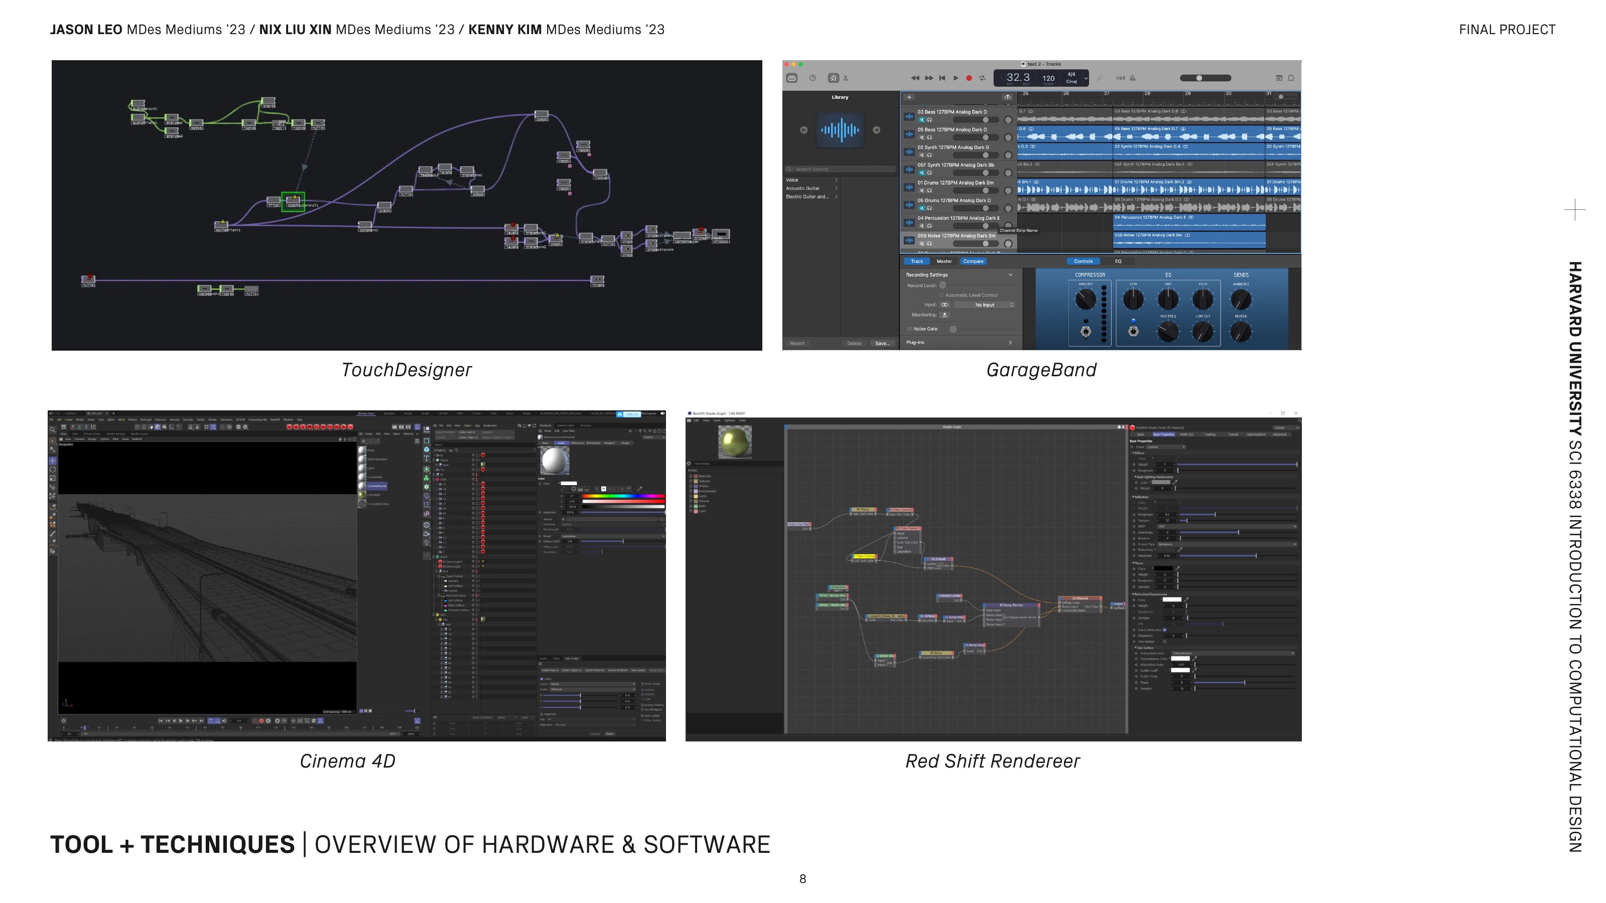Click Cinema 4D search magnifier icon

52,429
